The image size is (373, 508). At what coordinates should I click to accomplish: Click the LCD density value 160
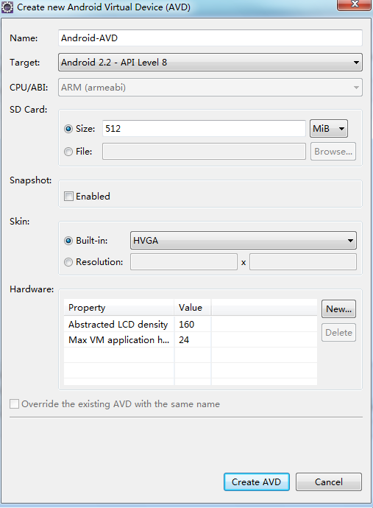click(187, 324)
